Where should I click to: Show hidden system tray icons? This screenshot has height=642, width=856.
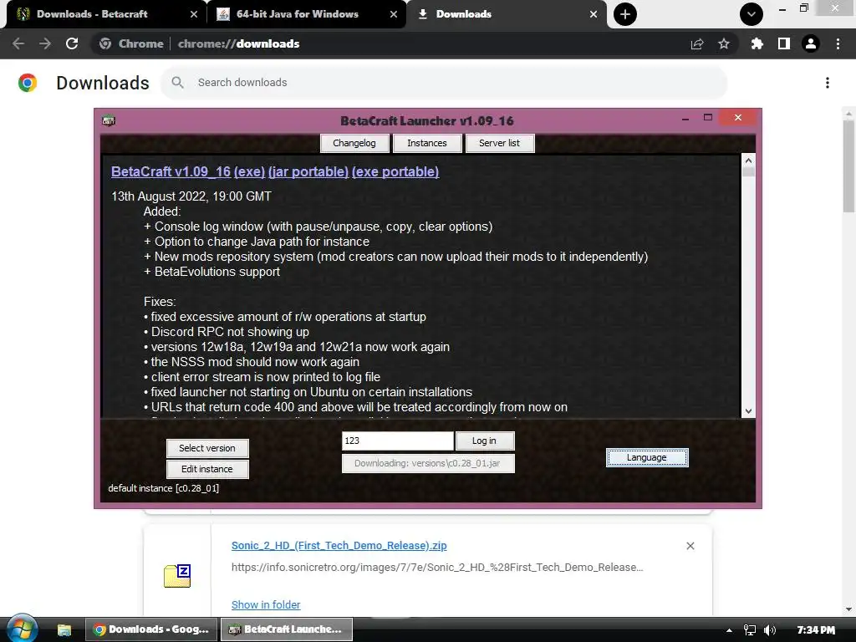tap(729, 630)
